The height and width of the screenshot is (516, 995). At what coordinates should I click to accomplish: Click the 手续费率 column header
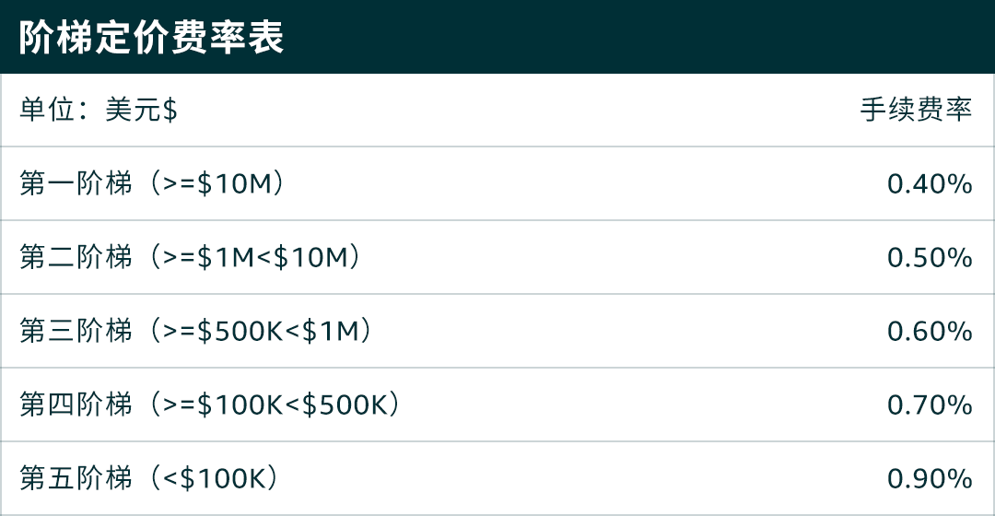917,110
